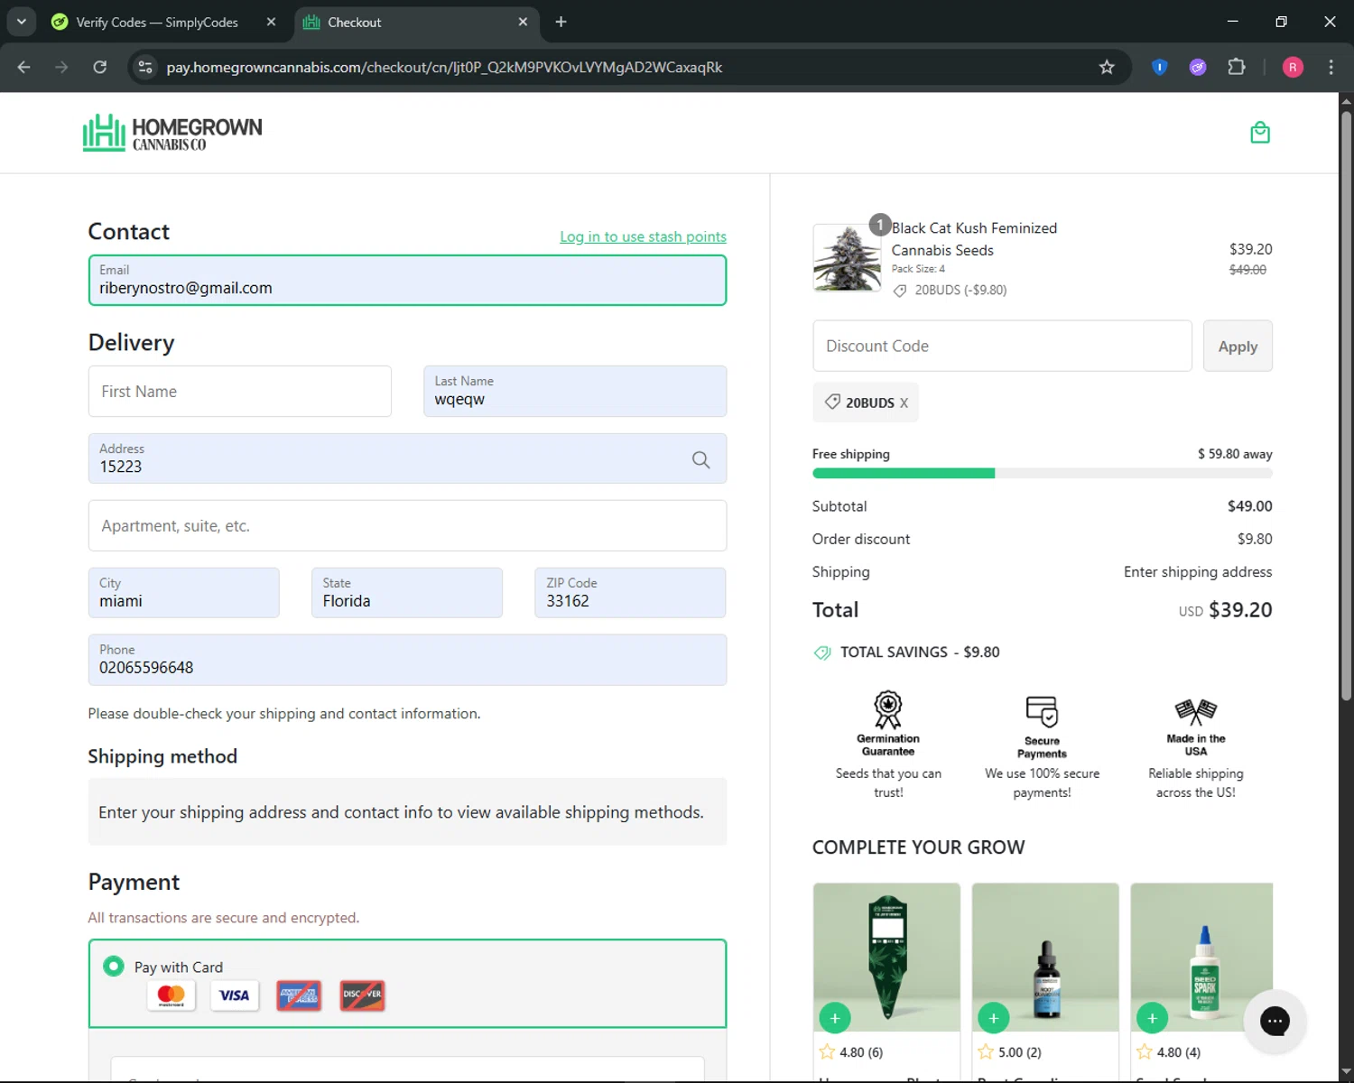Click the City field containing miami
The image size is (1354, 1083).
184,593
